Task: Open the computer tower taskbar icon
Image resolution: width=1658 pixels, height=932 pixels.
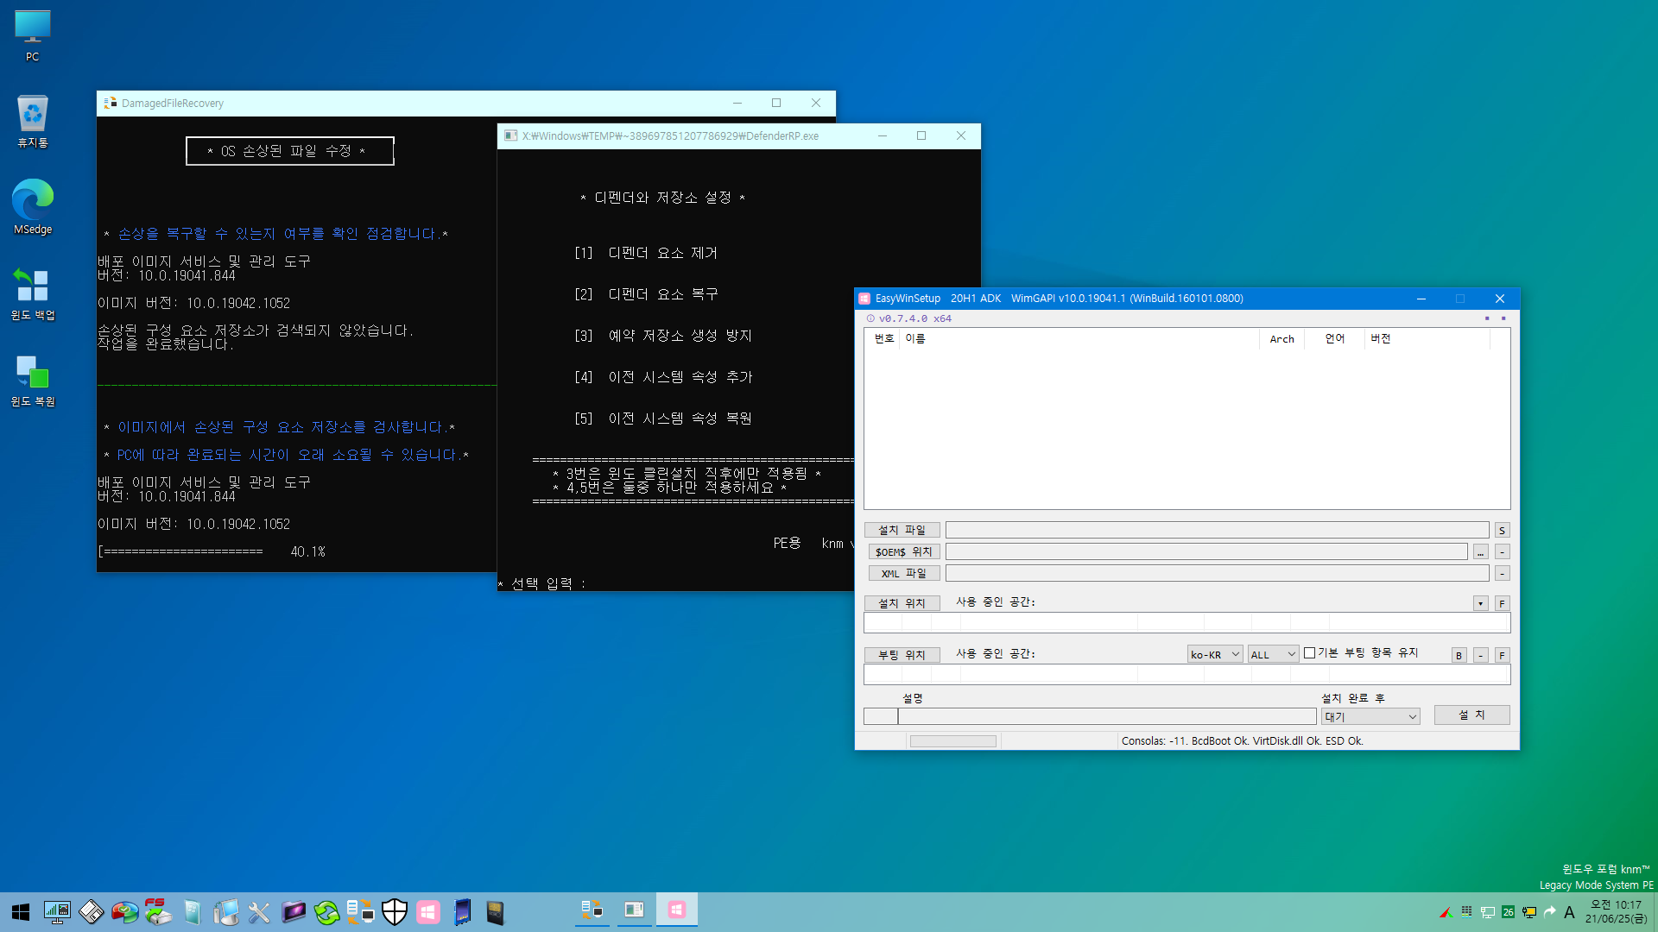Action: (225, 912)
